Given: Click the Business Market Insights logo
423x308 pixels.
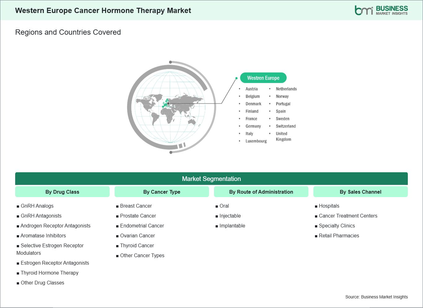Looking at the screenshot, I should 381,10.
